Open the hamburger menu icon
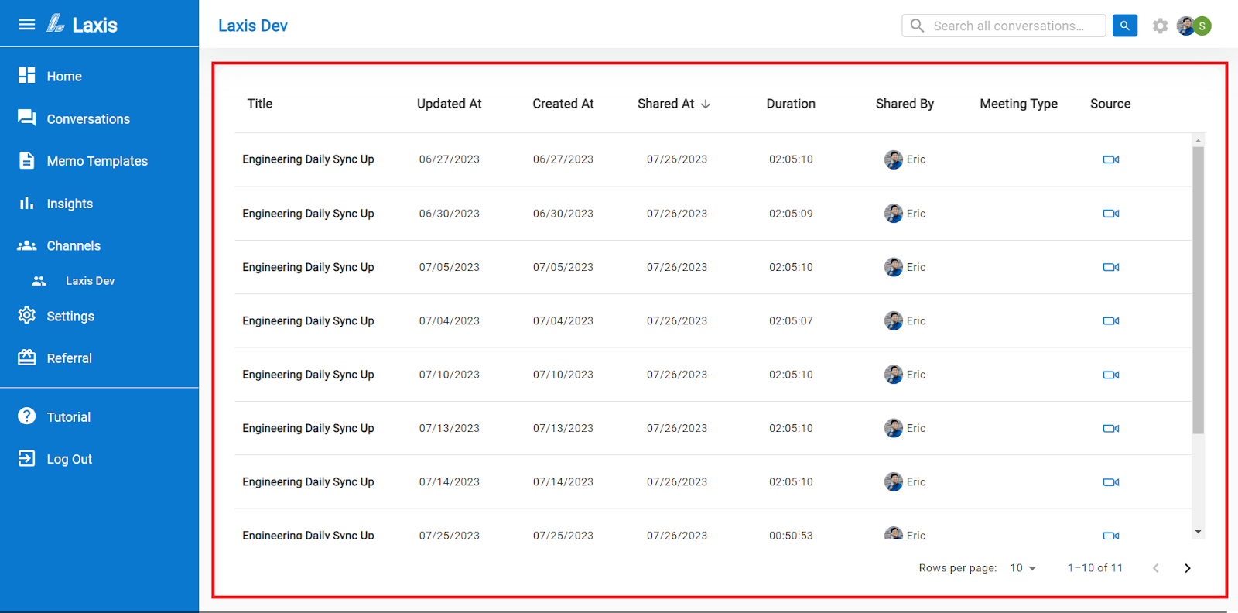 tap(26, 24)
